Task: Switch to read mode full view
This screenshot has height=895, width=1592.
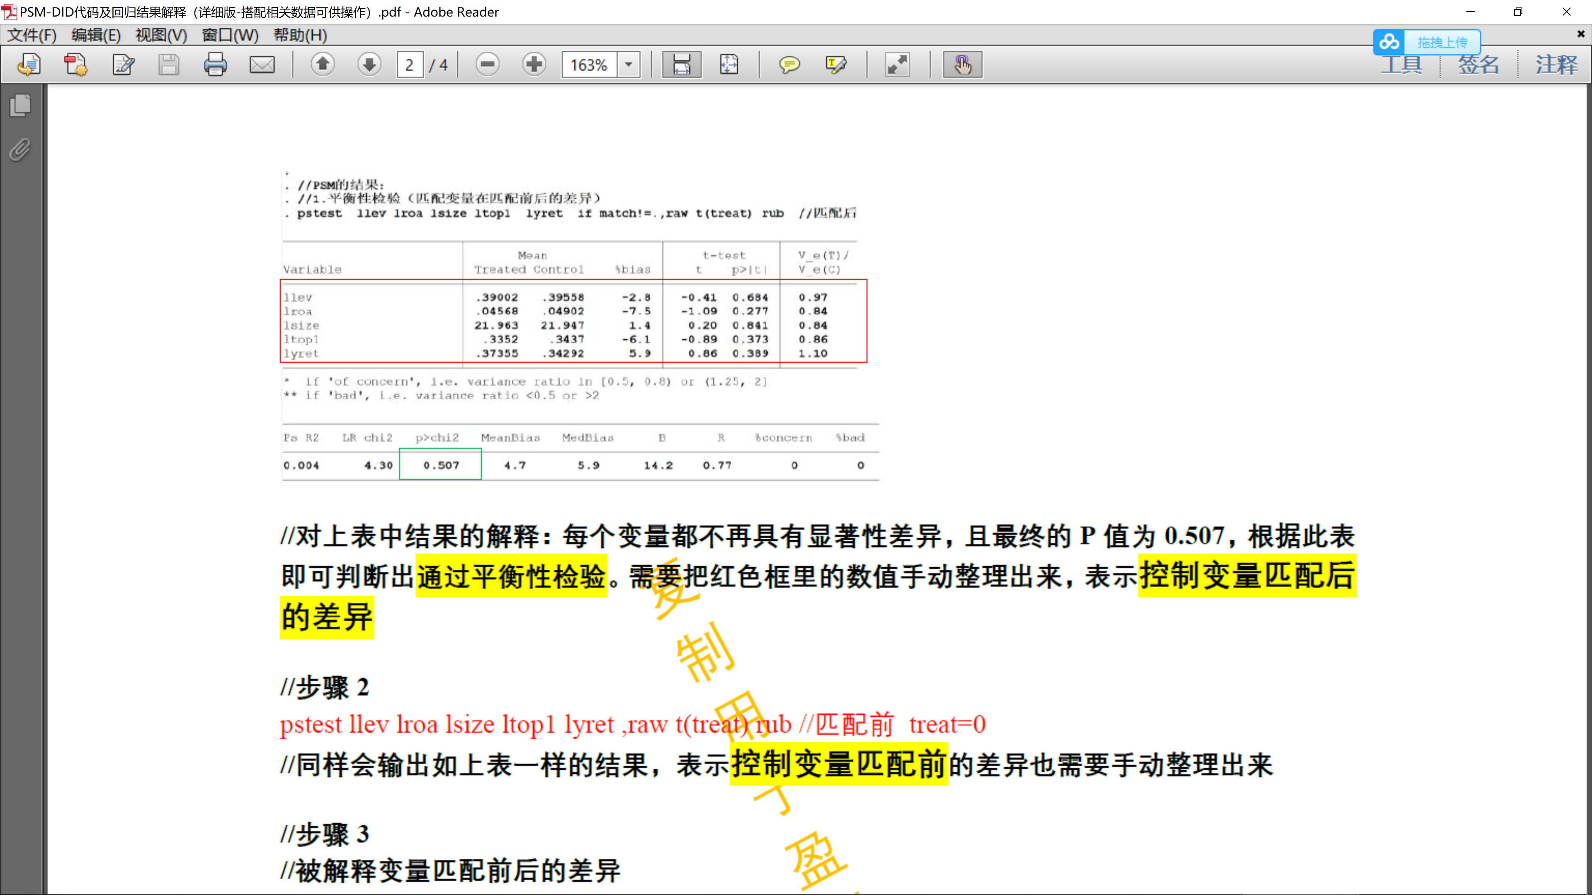Action: coord(897,64)
